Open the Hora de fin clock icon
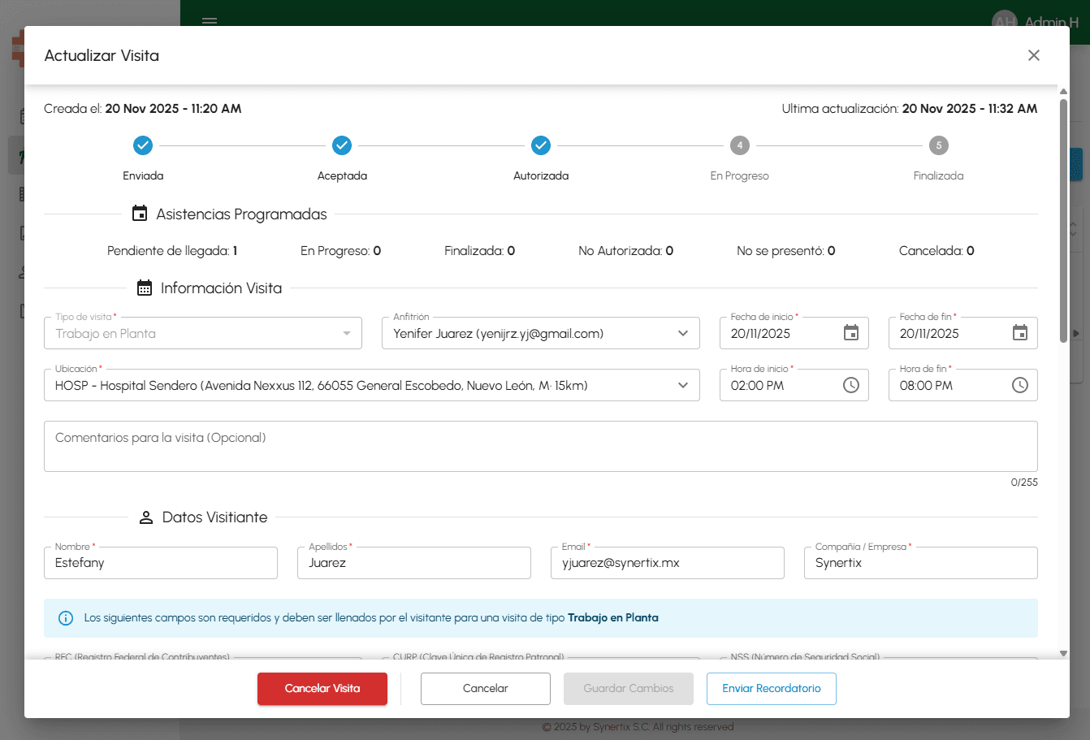Viewport: 1090px width, 740px height. click(1020, 385)
